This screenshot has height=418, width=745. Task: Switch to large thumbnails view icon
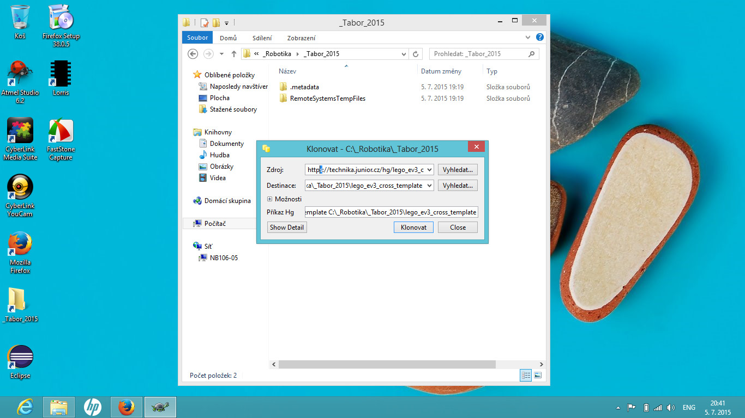538,376
